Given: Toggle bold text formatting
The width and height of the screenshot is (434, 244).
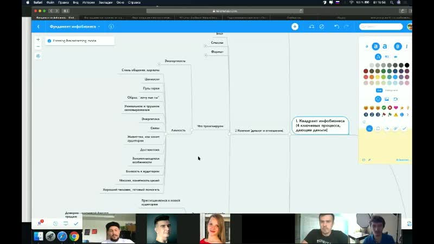Looking at the screenshot, I should coord(398,47).
